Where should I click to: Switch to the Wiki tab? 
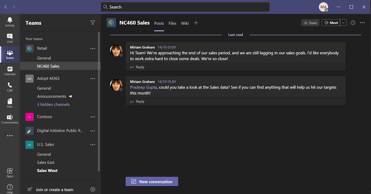[185, 23]
